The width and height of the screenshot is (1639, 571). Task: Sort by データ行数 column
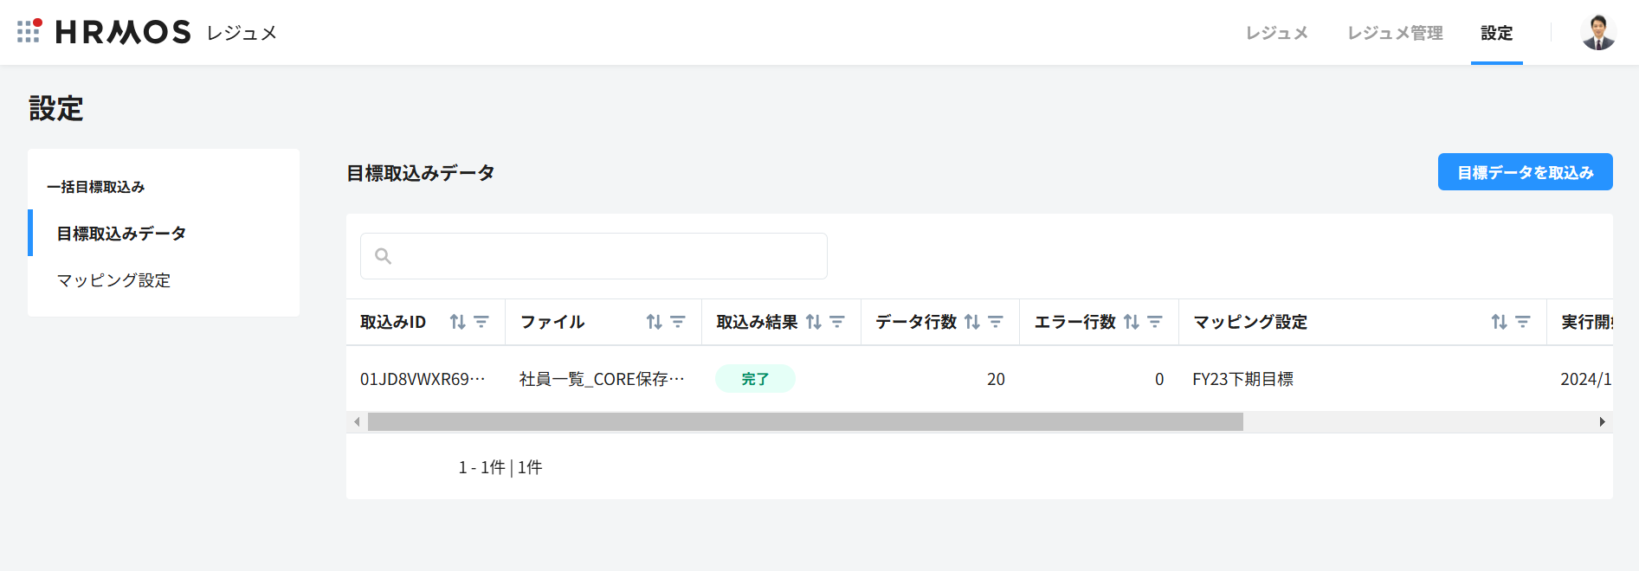tap(972, 322)
